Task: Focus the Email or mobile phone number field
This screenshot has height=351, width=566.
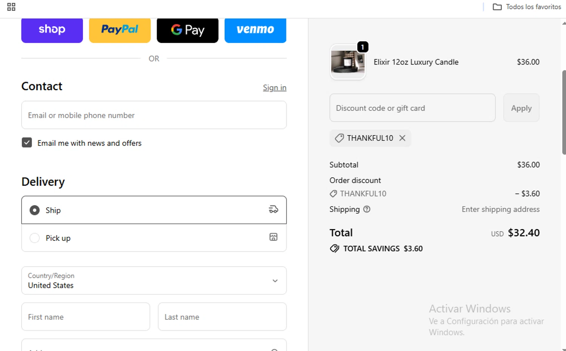Action: tap(154, 115)
